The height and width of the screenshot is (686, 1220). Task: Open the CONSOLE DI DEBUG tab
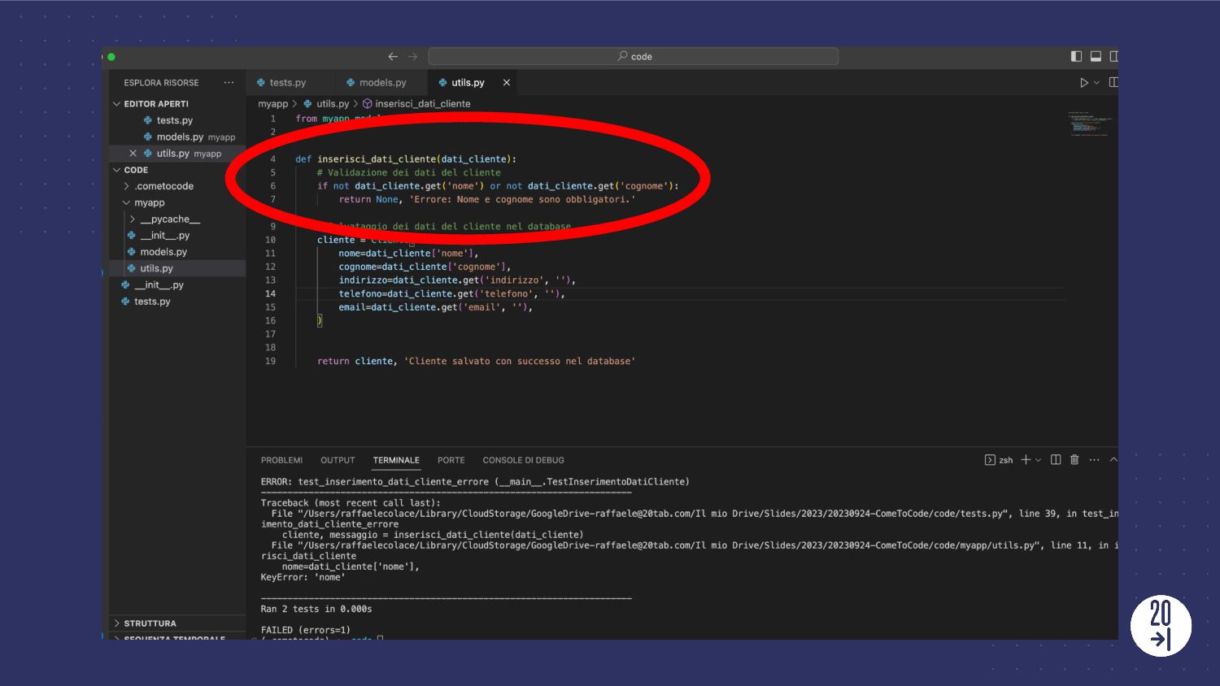pyautogui.click(x=523, y=460)
